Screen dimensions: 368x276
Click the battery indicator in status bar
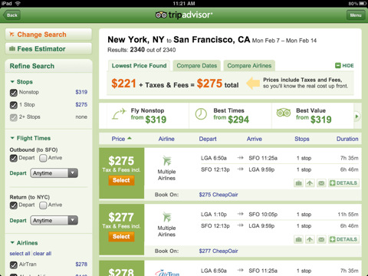[x=363, y=4]
